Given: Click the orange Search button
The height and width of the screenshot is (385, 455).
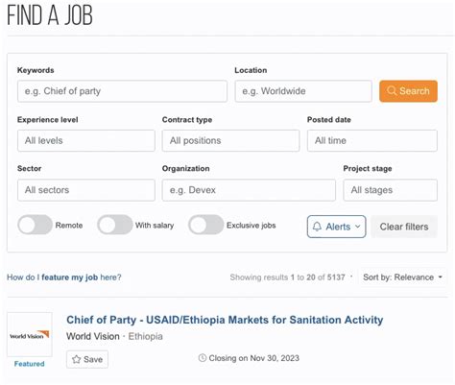Looking at the screenshot, I should pos(408,91).
